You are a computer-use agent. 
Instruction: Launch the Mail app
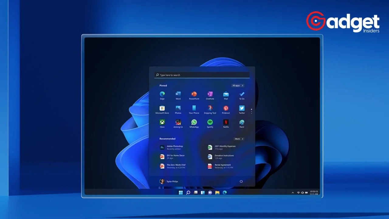226,96
